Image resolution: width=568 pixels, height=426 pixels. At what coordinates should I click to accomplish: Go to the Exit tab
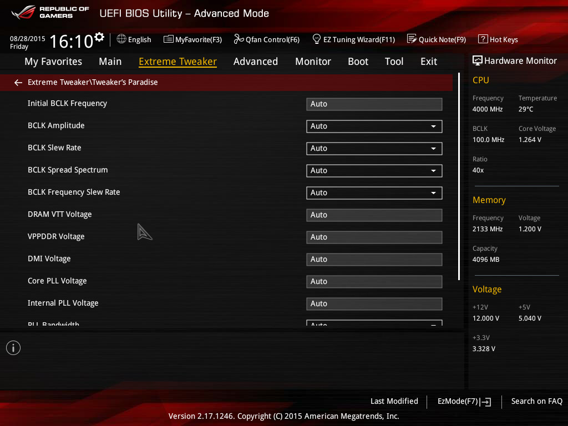click(x=429, y=62)
